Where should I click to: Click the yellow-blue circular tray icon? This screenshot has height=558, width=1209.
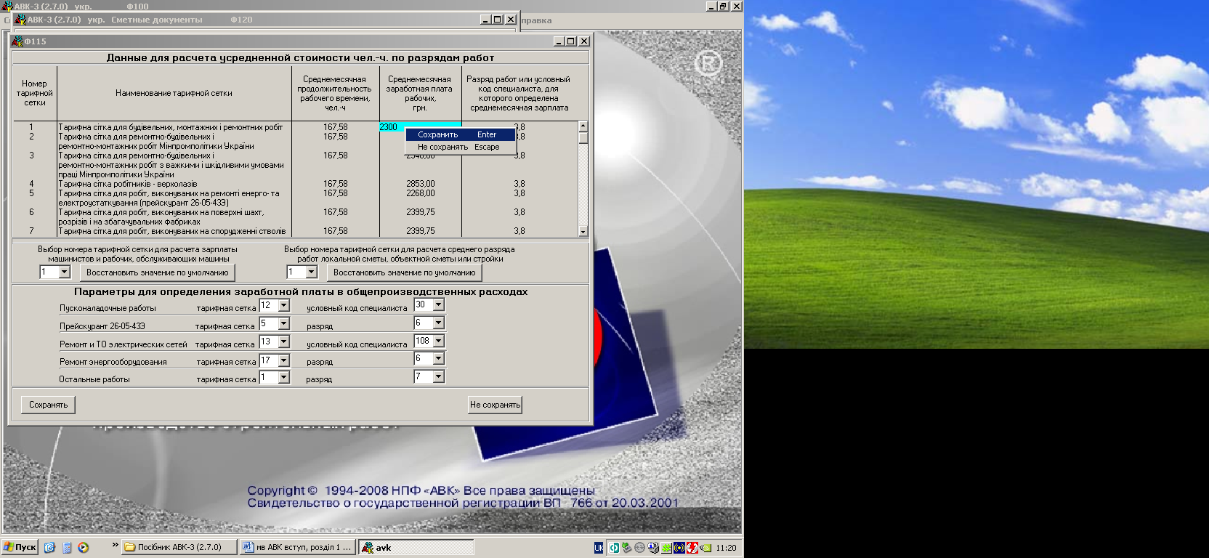pyautogui.click(x=679, y=548)
